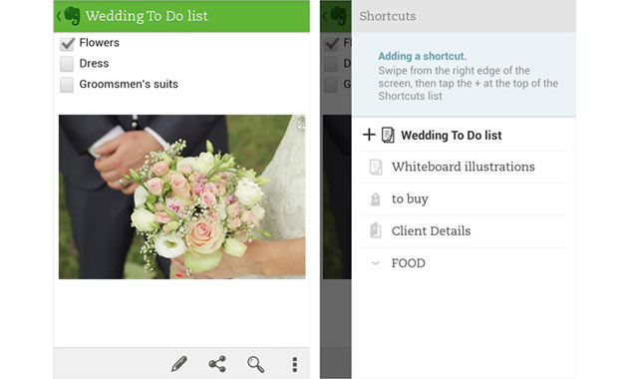
Task: Uncheck the Flowers checkbox
Action: 67,43
